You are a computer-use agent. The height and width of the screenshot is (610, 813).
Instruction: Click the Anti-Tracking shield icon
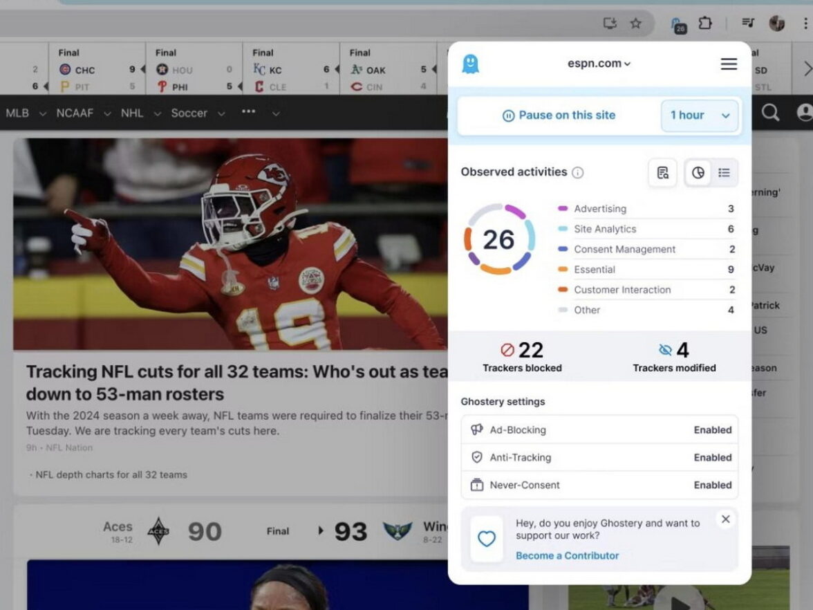(476, 457)
